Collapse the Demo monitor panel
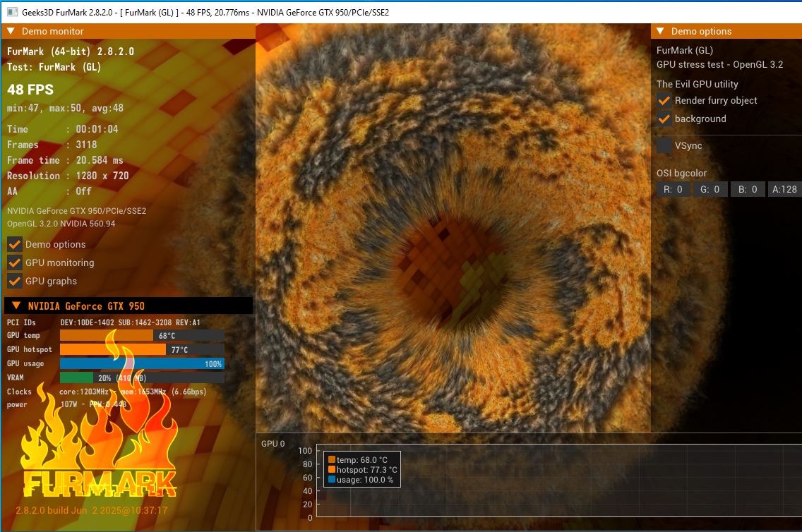The width and height of the screenshot is (802, 532). (10, 31)
